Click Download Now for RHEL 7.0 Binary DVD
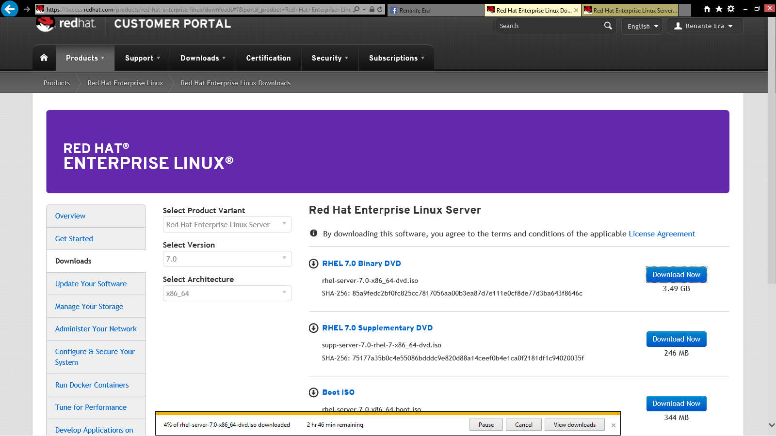This screenshot has width=776, height=436. (x=676, y=275)
